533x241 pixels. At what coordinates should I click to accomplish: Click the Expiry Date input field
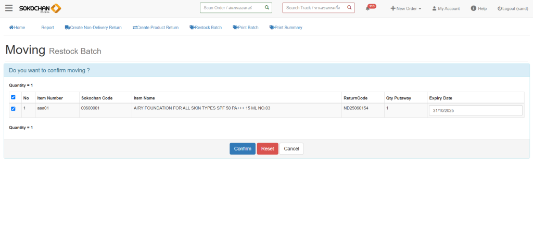pos(475,110)
